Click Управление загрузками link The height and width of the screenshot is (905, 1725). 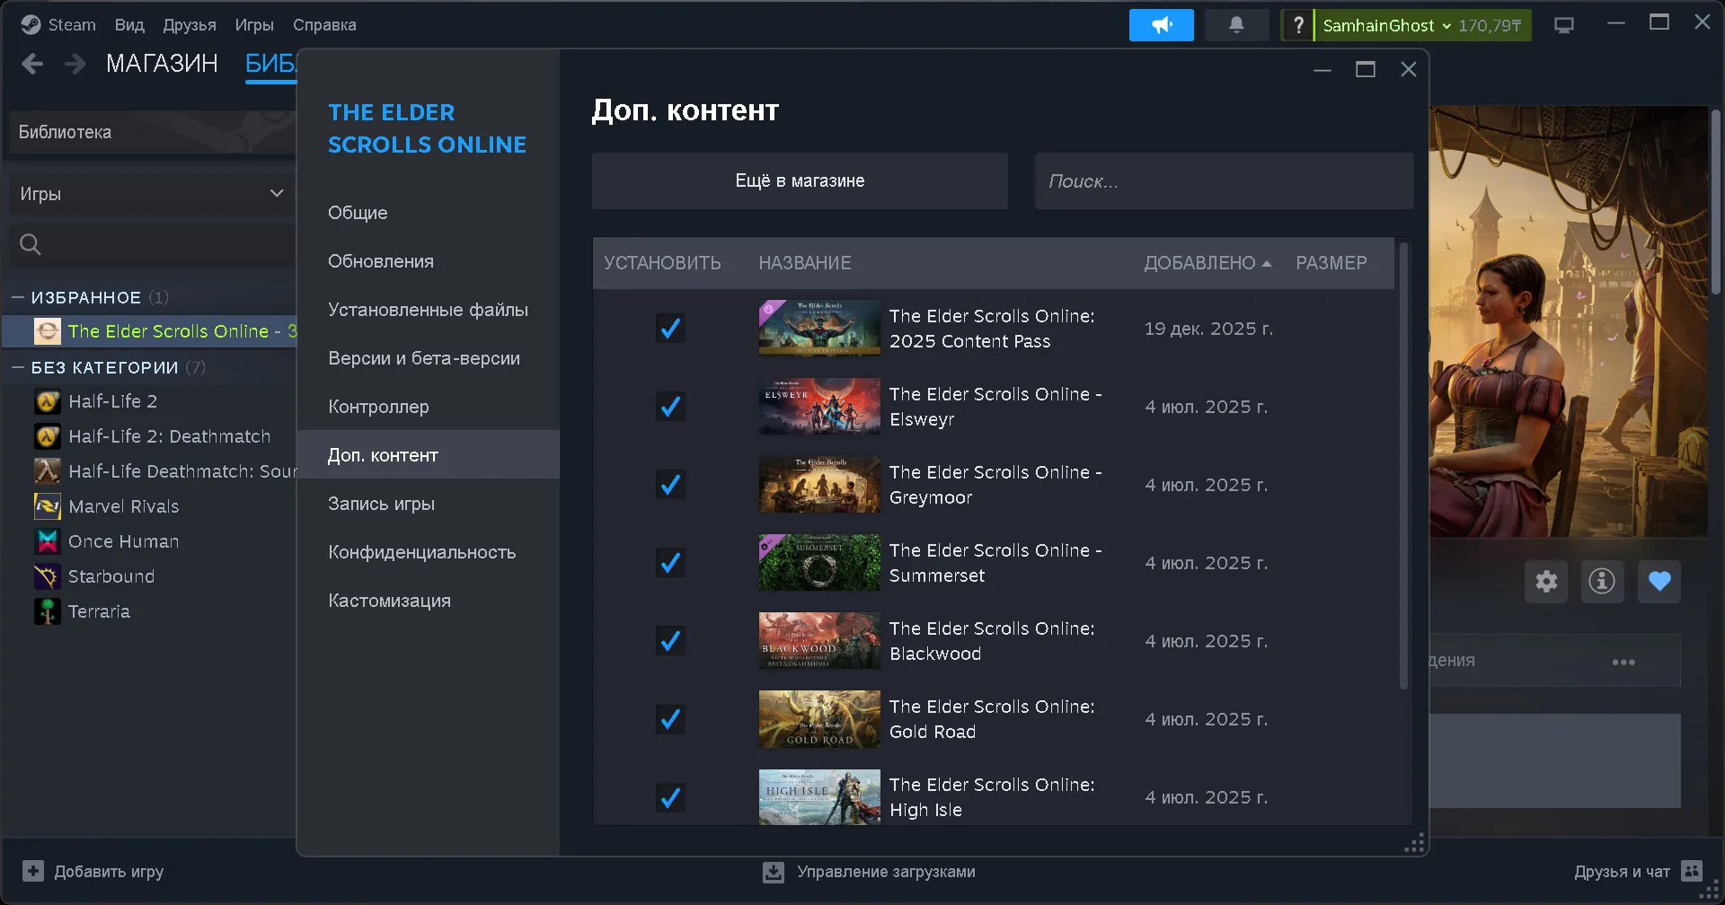click(886, 872)
